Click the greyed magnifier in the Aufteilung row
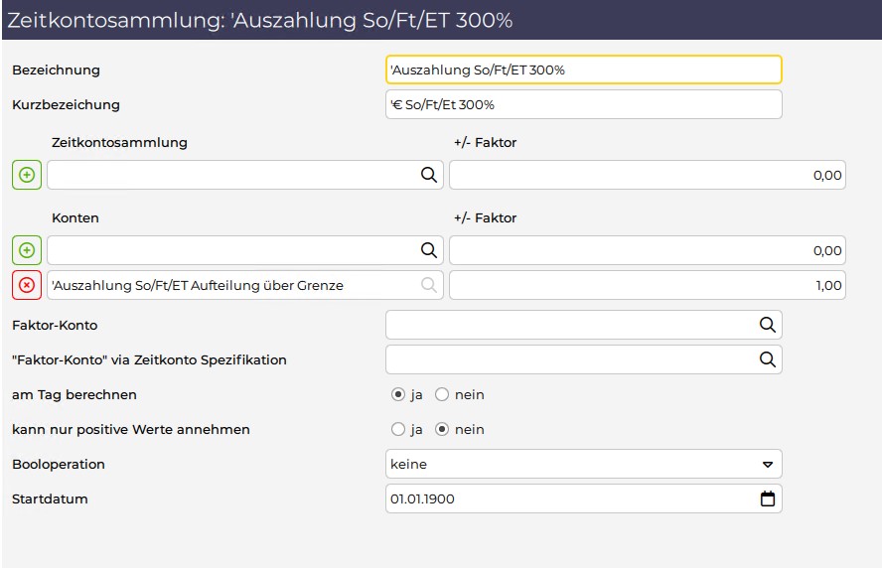Screen dimensions: 882x568 click(429, 285)
